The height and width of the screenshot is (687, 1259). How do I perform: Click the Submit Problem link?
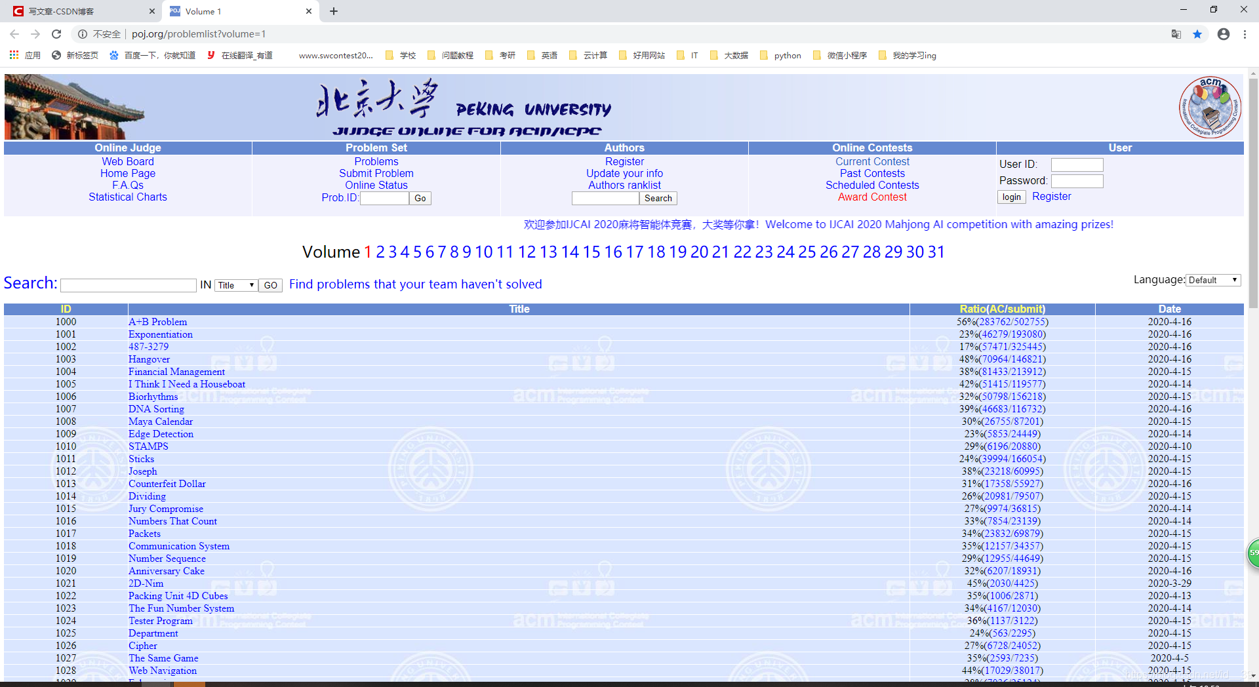[x=376, y=173]
